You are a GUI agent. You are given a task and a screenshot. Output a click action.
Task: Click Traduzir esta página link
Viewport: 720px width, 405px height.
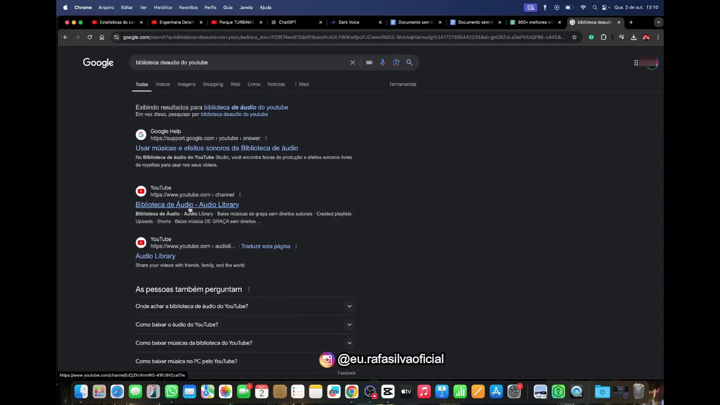coord(265,246)
